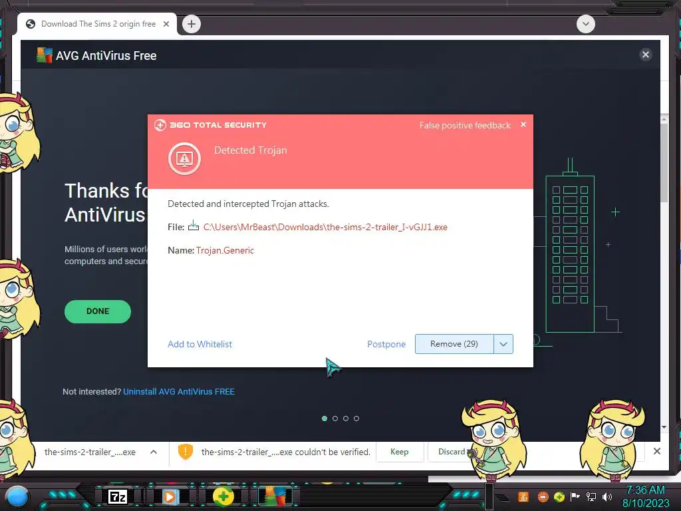Click the 360 Total Security tray icon
Screen dimensions: 681x511
[x=559, y=496]
